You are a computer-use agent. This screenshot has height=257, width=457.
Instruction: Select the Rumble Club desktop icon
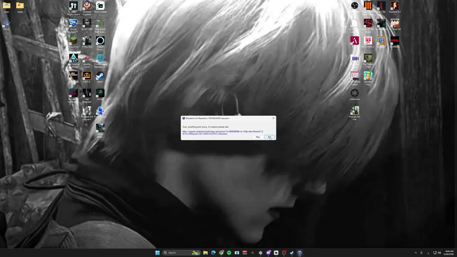[x=100, y=112]
